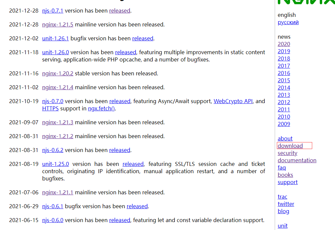Open 2015 news archive

click(284, 81)
